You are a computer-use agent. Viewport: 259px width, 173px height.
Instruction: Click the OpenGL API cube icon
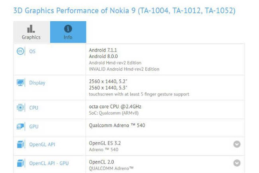[21, 144]
